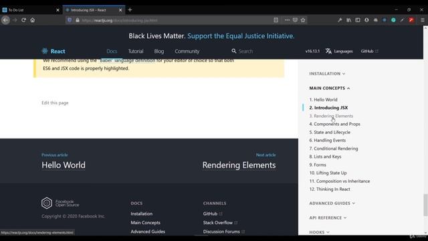Expand the Advanced Guides sidebar section
The width and height of the screenshot is (428, 241).
pos(332,204)
